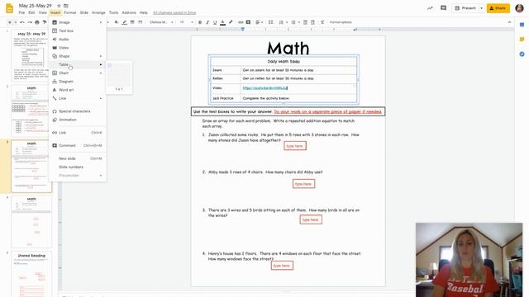Click the yellow Share button

[498, 8]
